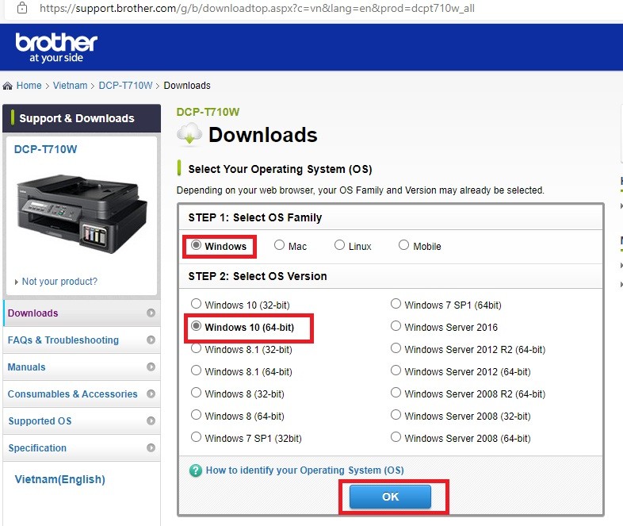The height and width of the screenshot is (526, 623).
Task: Click the arrow icon beside Specification
Action: (151, 447)
